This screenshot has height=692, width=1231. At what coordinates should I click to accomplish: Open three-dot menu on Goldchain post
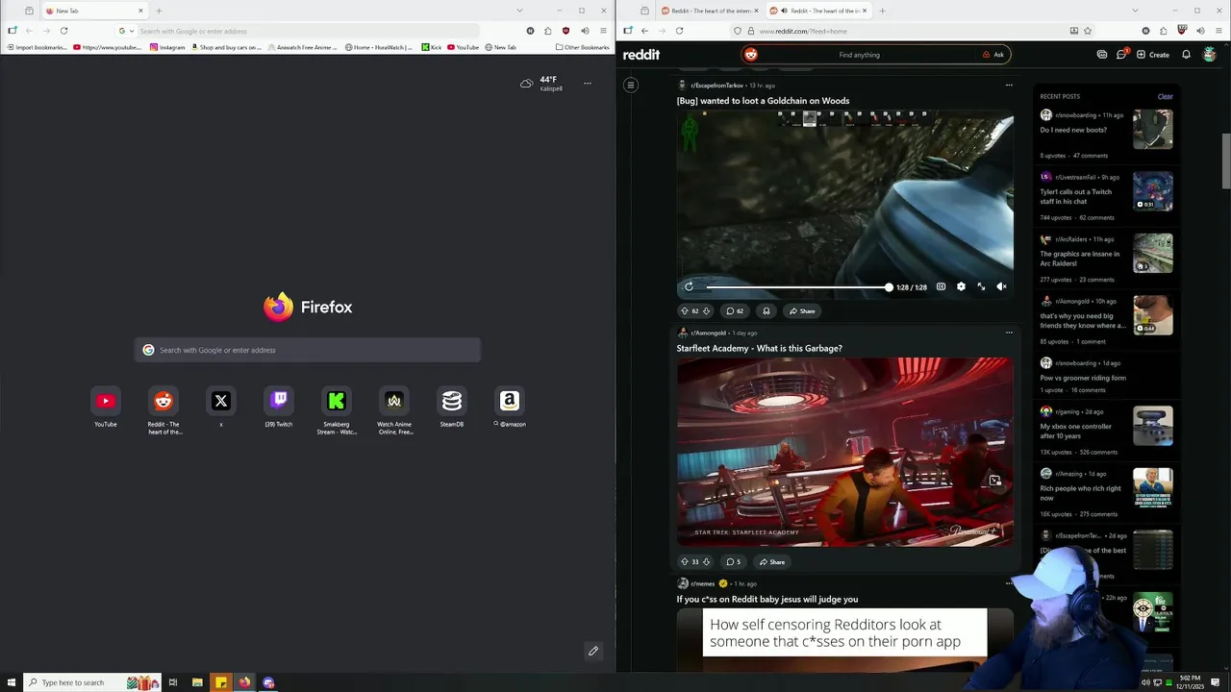(x=1009, y=86)
